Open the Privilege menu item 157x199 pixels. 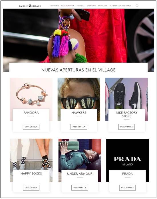pyautogui.click(x=102, y=6)
